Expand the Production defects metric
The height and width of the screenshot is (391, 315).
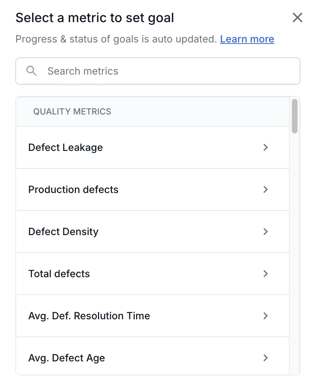[107, 189]
